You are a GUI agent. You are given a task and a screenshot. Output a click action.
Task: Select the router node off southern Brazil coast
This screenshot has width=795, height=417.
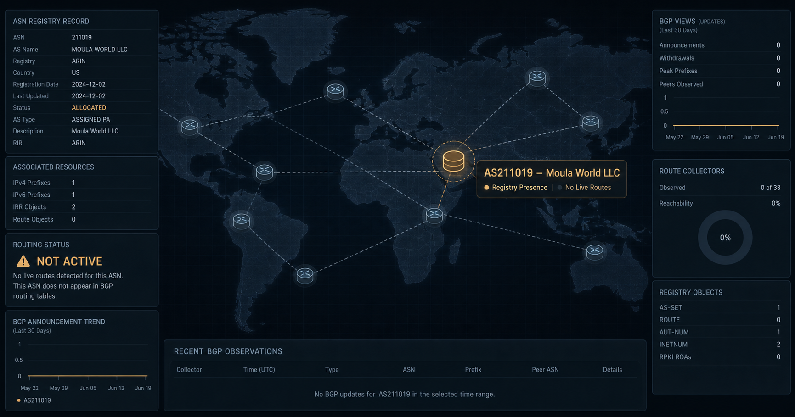(x=304, y=275)
